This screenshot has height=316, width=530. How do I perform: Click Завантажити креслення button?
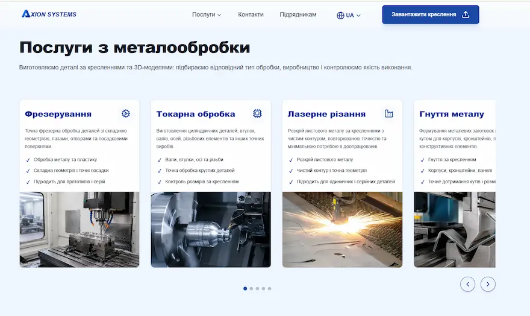430,14
